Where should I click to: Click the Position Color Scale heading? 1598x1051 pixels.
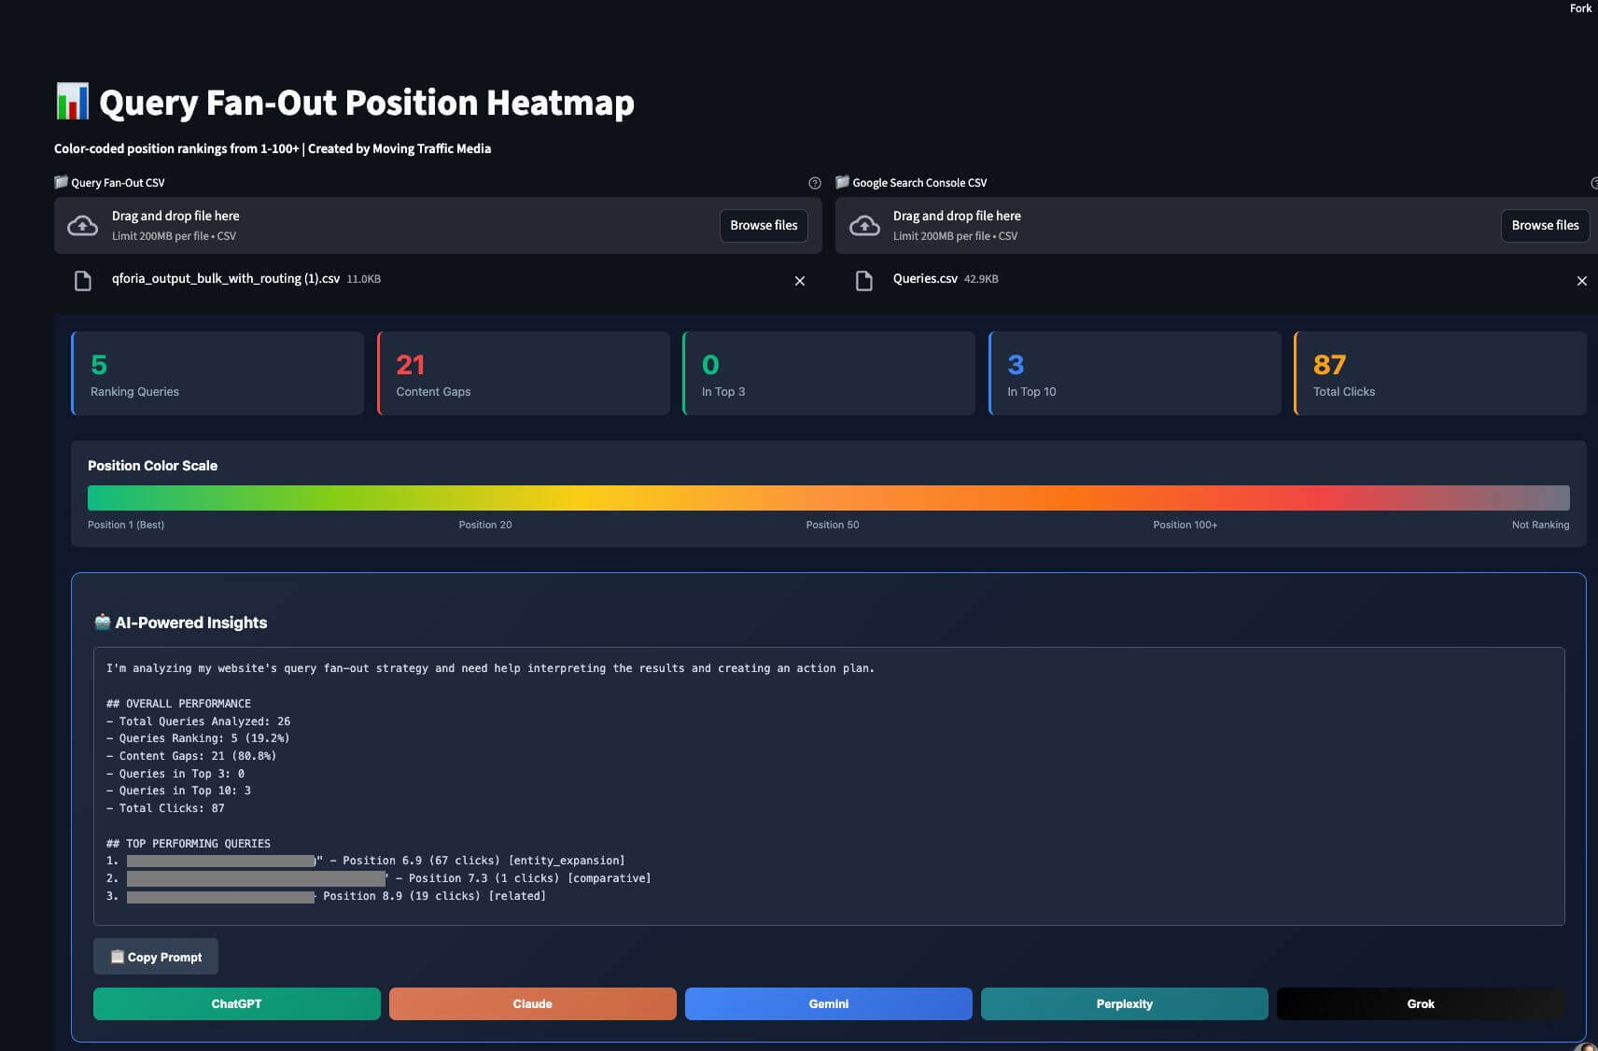(153, 466)
